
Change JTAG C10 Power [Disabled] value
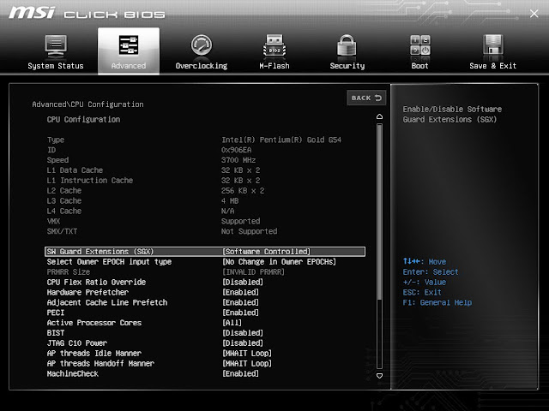pyautogui.click(x=243, y=342)
